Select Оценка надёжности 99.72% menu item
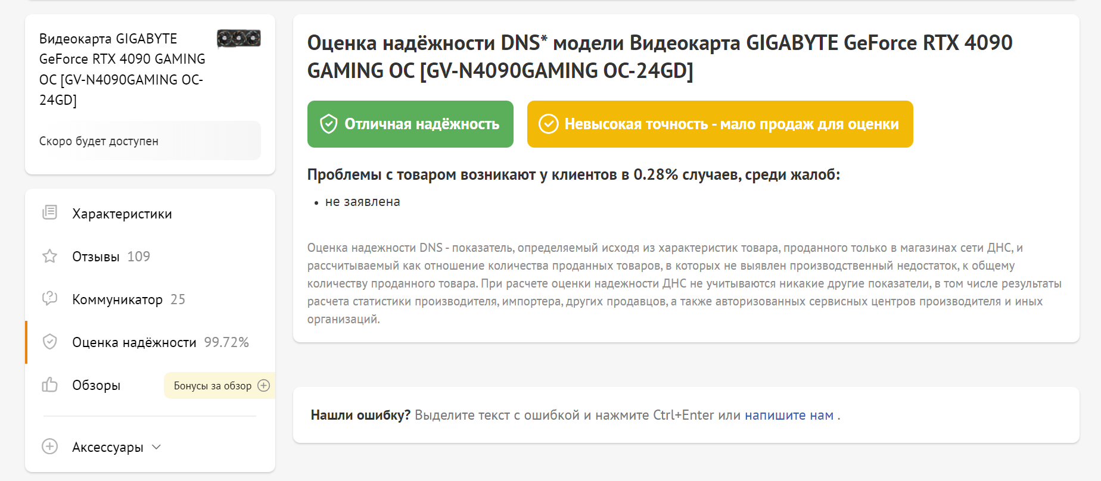Screen dimensions: 1101x481 tap(150, 342)
